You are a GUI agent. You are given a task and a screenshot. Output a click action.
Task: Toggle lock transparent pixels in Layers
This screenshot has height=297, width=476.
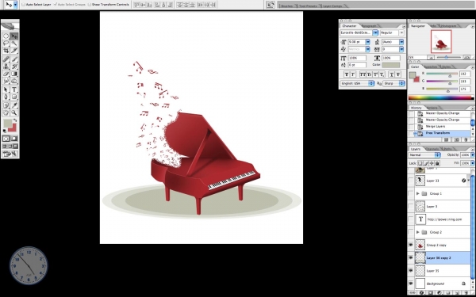point(420,163)
